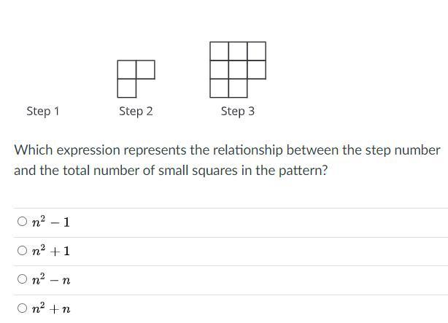Mark the n² + n radio option
Screen dimensions: 448x323
click(23, 308)
